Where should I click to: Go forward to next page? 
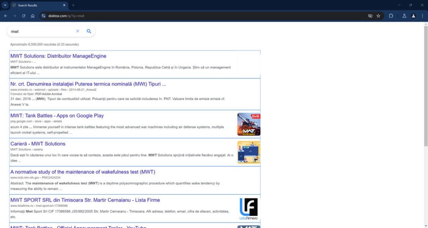[x=15, y=16]
